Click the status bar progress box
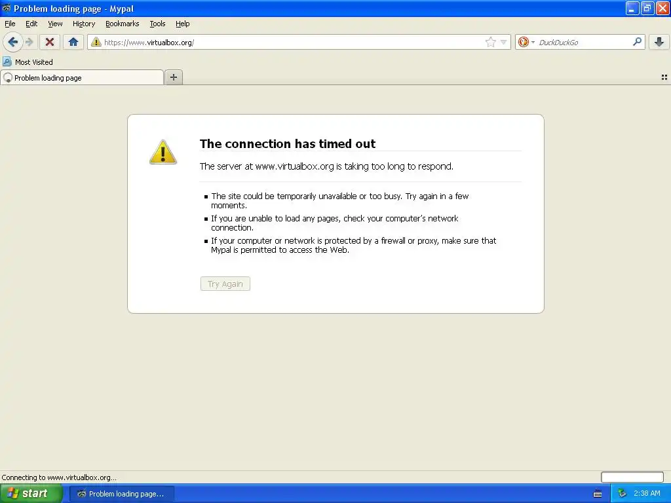Screen dimensions: 671x503 pos(632,477)
